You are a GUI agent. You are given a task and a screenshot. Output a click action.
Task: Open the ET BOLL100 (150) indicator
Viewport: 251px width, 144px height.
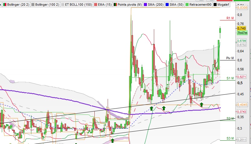point(78,5)
